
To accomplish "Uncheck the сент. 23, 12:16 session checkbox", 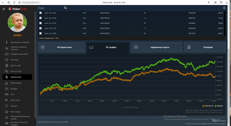I will coord(40,28).
